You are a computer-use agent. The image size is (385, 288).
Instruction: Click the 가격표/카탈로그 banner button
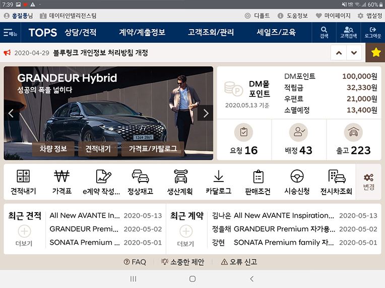(x=153, y=149)
